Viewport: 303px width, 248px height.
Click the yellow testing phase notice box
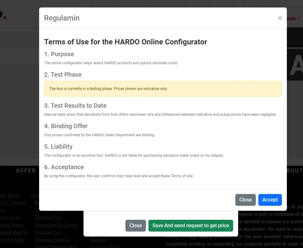[163, 89]
